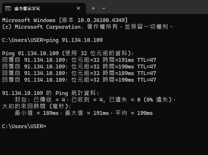Image resolution: width=208 pixels, height=155 pixels.
Task: Click the Command Prompt icon on the tab
Action: (x=8, y=9)
